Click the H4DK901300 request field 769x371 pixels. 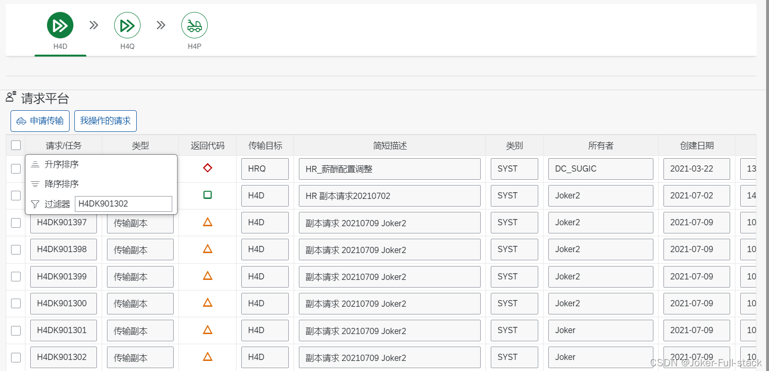point(64,303)
